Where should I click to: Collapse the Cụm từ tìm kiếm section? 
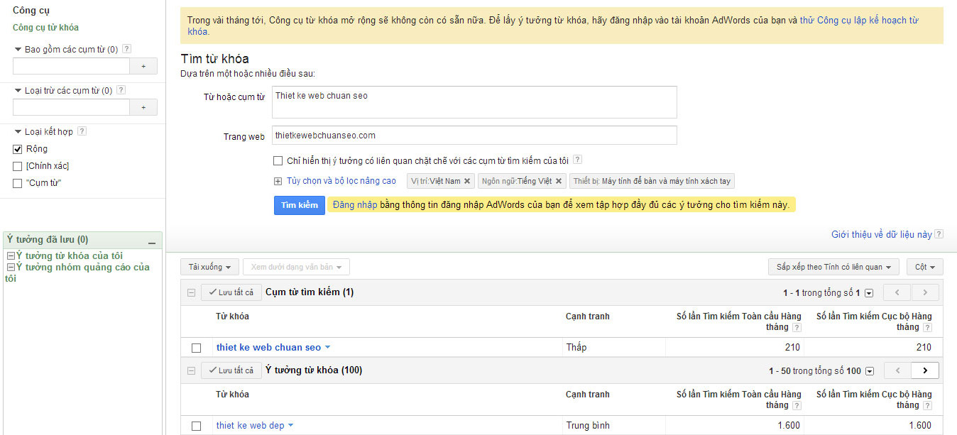tap(191, 292)
